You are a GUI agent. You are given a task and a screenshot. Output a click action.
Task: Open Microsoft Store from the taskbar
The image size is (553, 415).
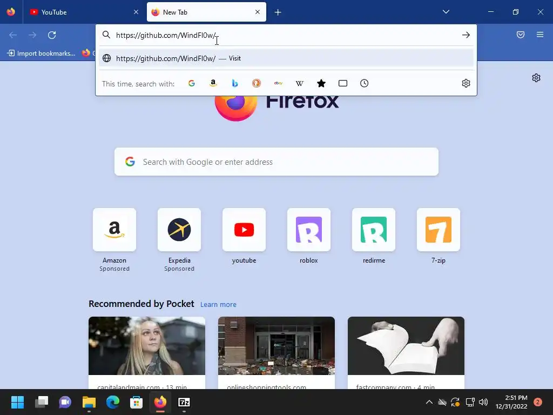pyautogui.click(x=136, y=402)
